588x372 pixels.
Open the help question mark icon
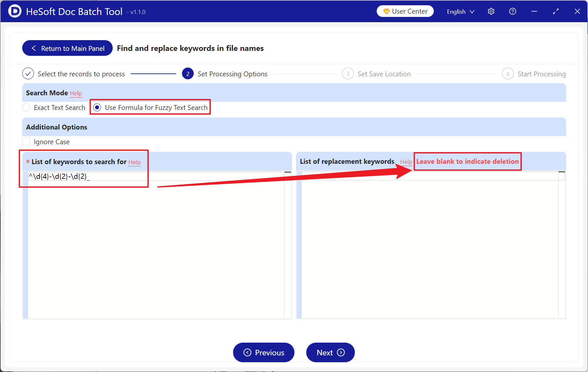click(513, 11)
